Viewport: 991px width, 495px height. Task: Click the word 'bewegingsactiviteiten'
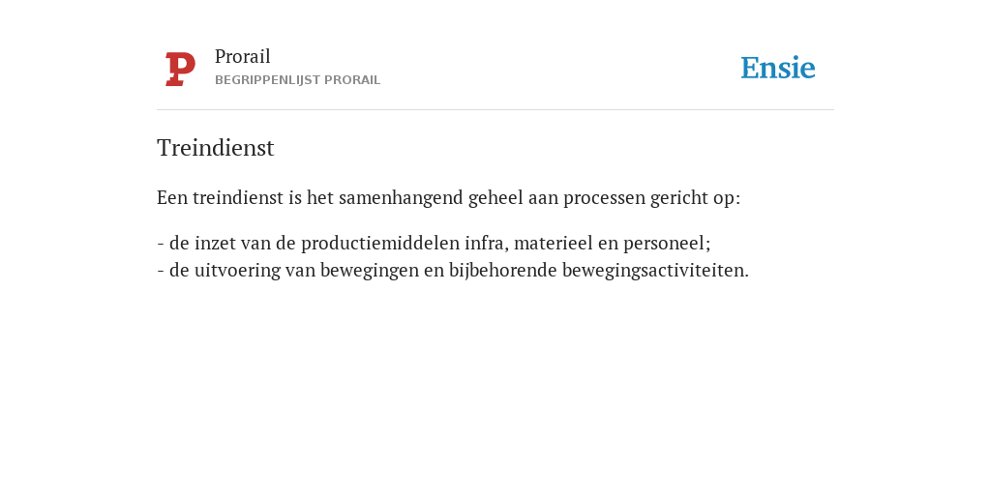[x=652, y=271]
